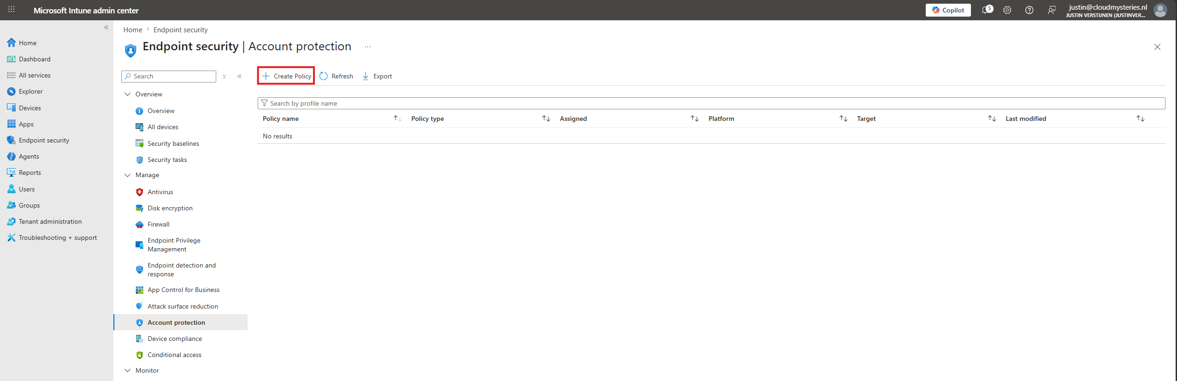The width and height of the screenshot is (1177, 381).
Task: Select Disk encryption menu item
Action: coord(170,208)
